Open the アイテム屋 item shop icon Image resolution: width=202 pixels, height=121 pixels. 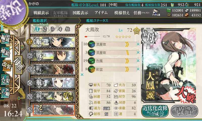pos(156,12)
